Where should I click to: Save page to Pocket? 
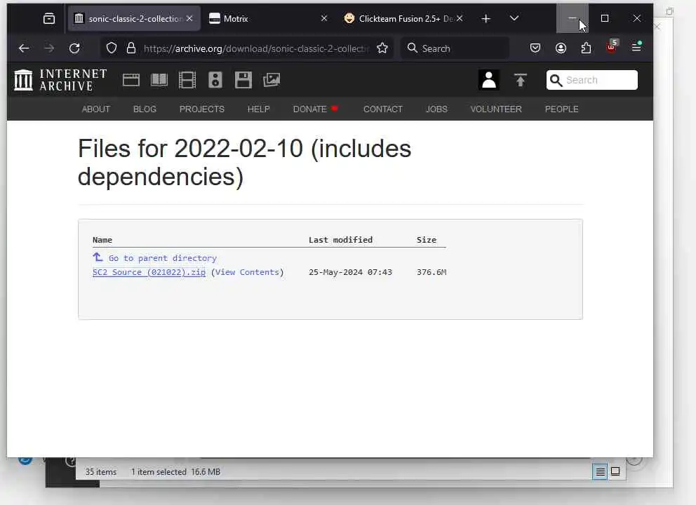click(535, 48)
